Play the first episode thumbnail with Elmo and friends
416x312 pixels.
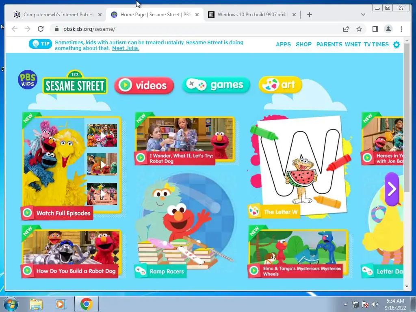click(x=102, y=135)
